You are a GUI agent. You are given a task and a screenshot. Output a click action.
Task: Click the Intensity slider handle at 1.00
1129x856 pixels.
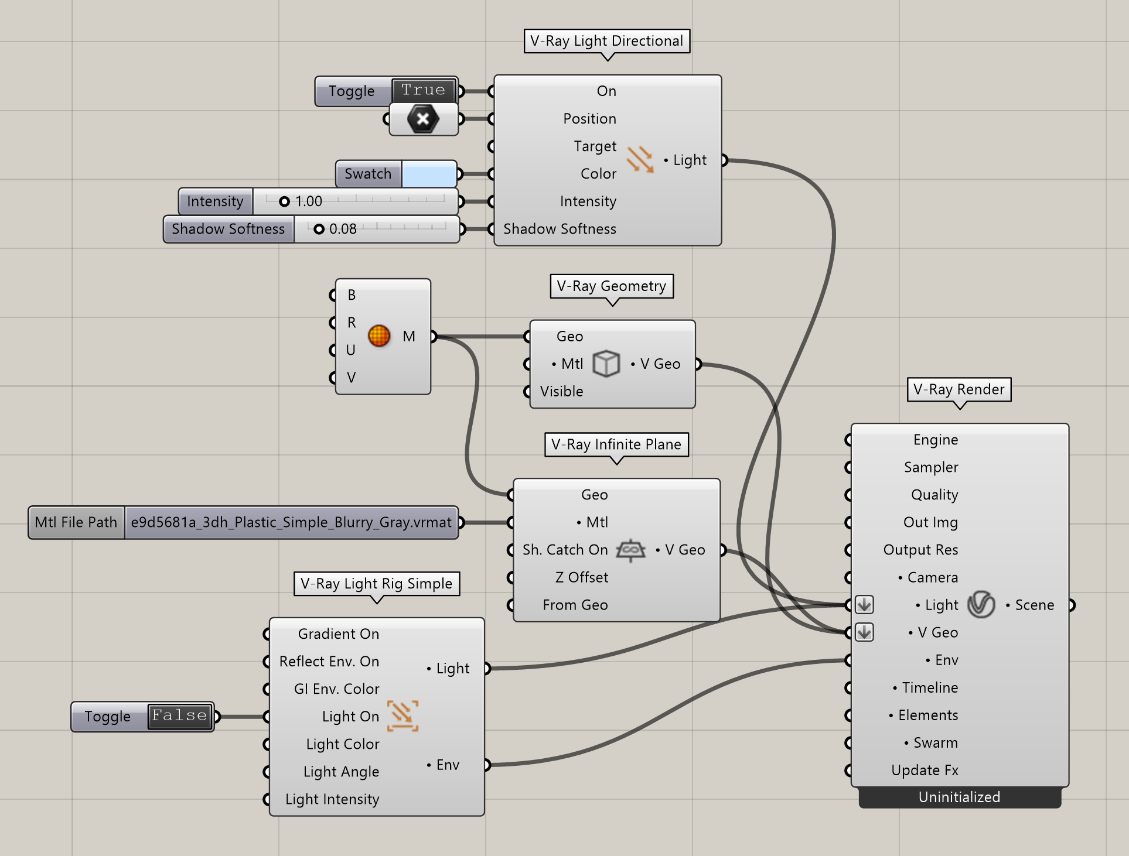coord(284,201)
